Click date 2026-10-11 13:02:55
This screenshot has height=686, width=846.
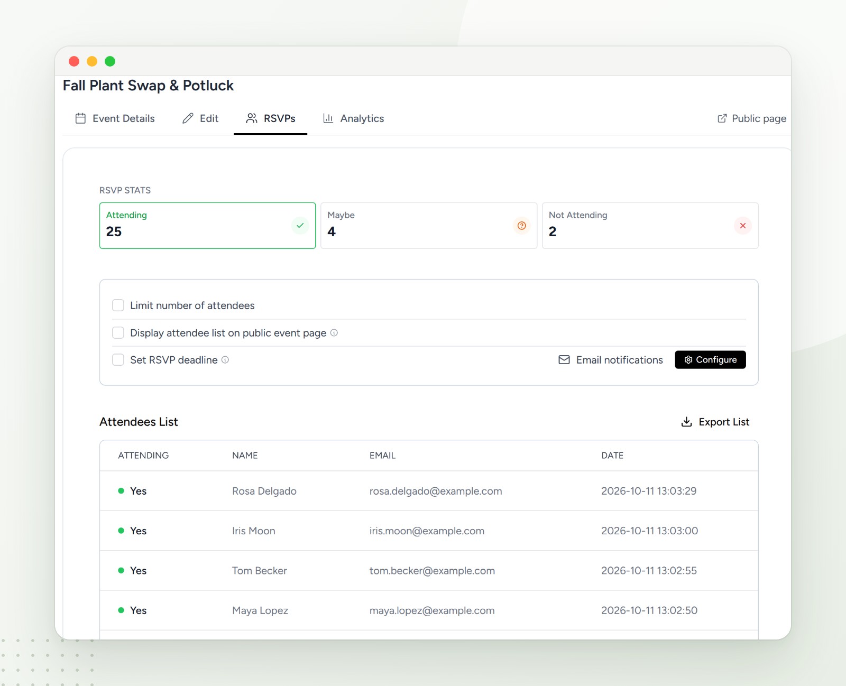pyautogui.click(x=649, y=571)
